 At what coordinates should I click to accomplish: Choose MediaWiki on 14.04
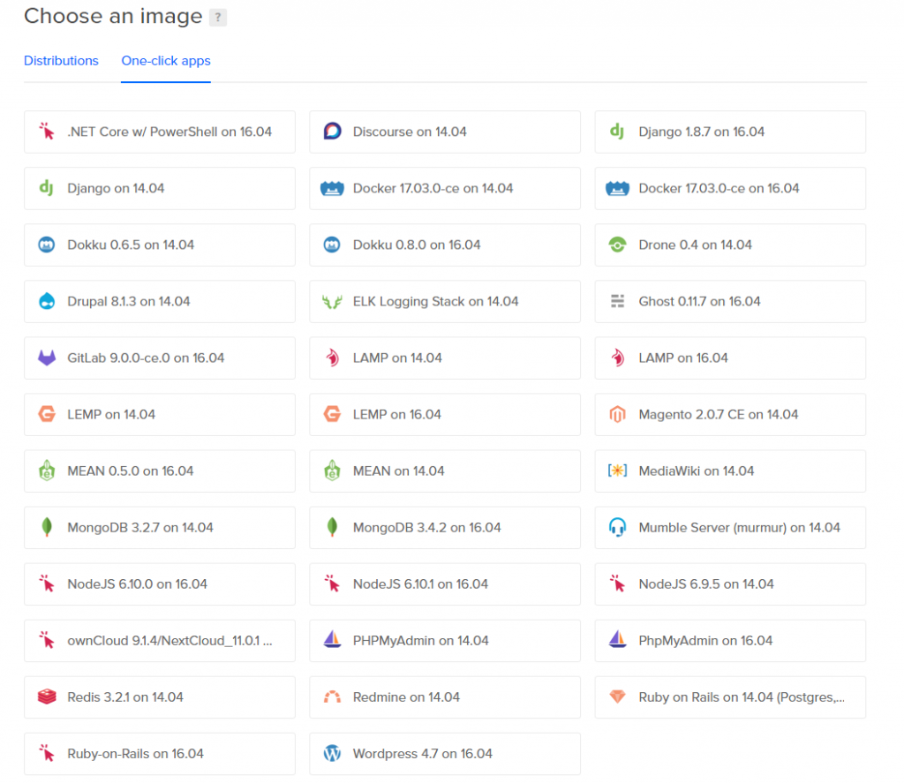pyautogui.click(x=730, y=471)
